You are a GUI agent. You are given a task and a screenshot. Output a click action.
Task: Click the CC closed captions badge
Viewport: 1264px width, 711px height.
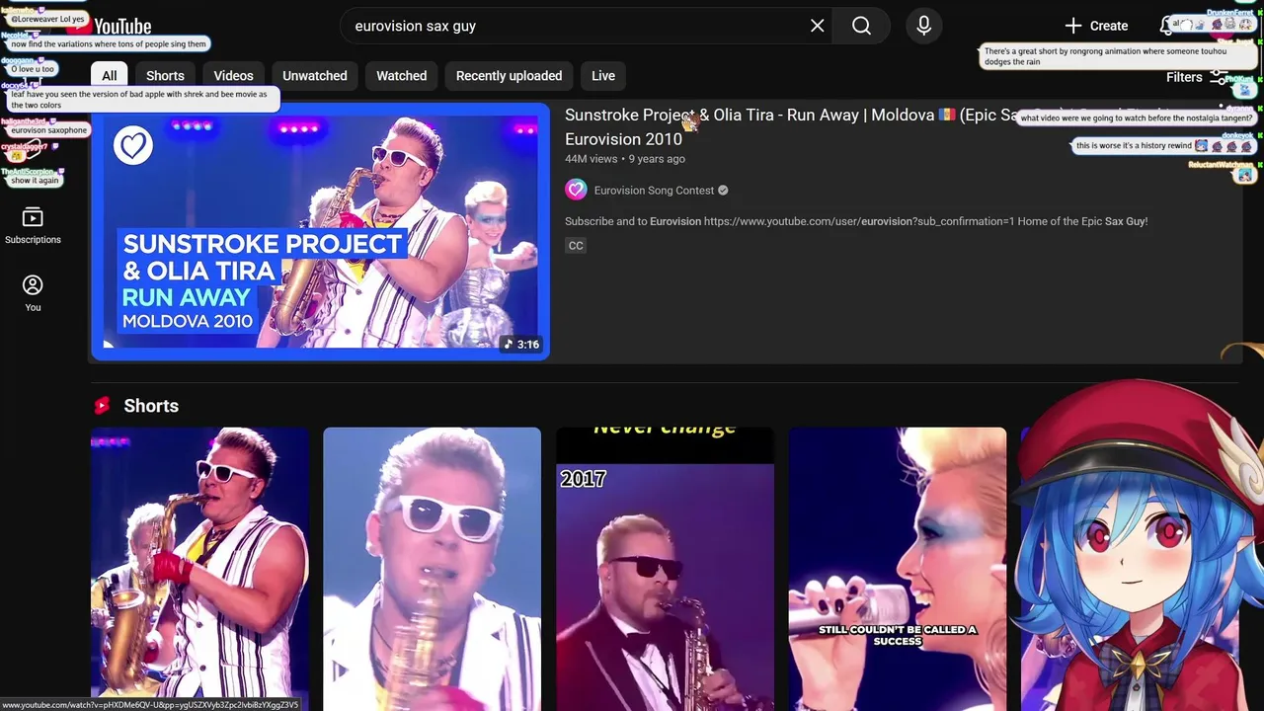click(x=576, y=245)
